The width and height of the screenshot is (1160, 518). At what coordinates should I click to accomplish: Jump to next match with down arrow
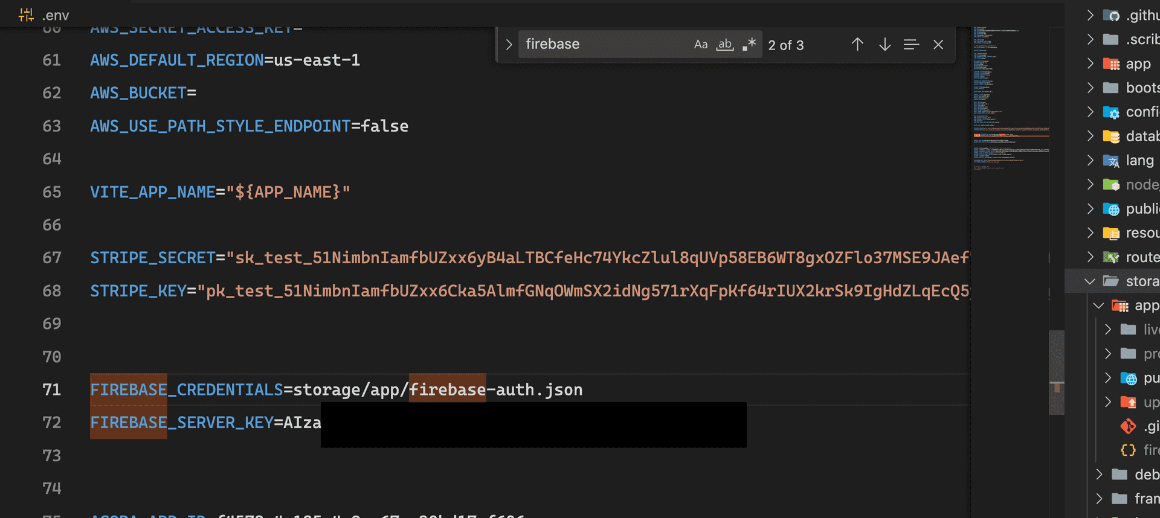[x=884, y=45]
